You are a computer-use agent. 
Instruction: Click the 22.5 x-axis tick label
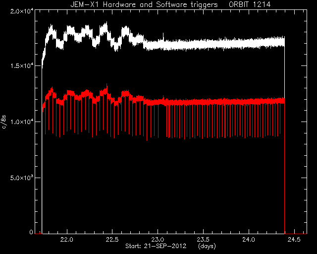tap(112, 240)
